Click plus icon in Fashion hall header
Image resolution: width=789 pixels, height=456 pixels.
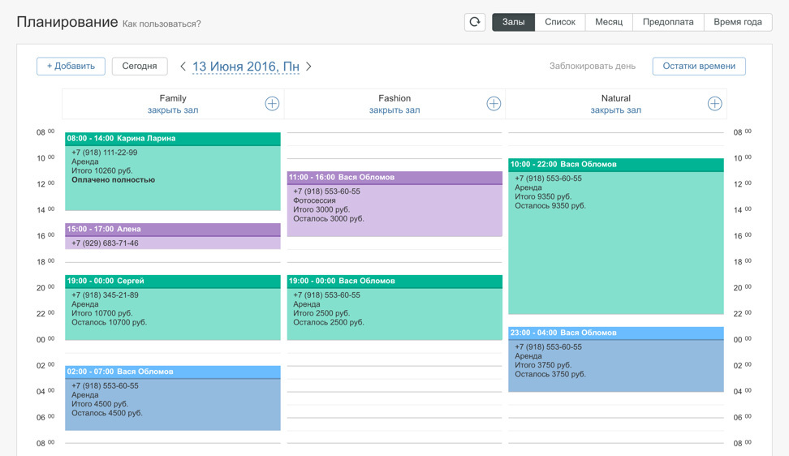click(x=494, y=104)
